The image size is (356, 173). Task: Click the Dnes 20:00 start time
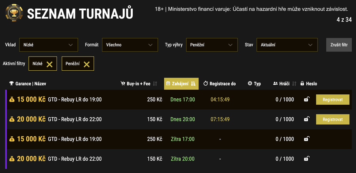(x=183, y=119)
